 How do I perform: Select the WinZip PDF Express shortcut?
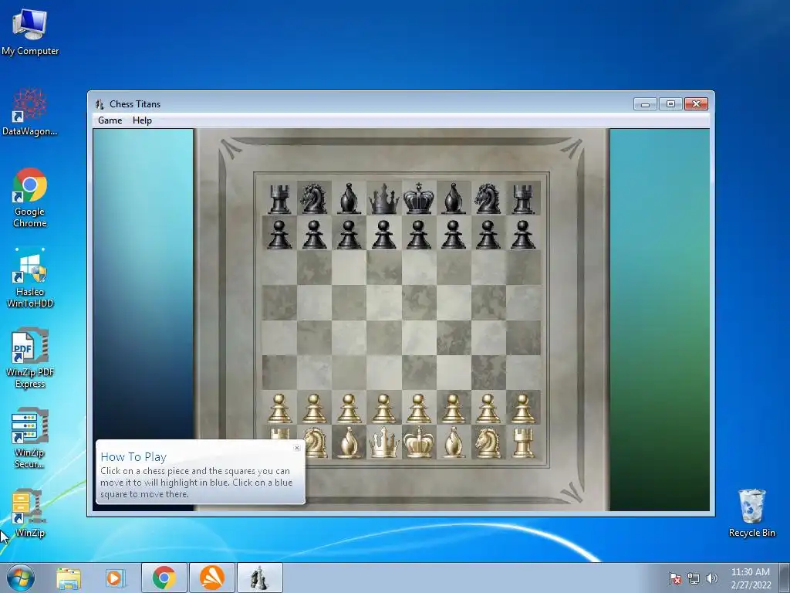(x=30, y=358)
